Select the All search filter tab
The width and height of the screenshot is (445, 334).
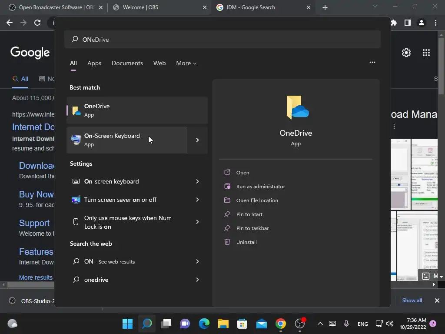click(x=73, y=63)
